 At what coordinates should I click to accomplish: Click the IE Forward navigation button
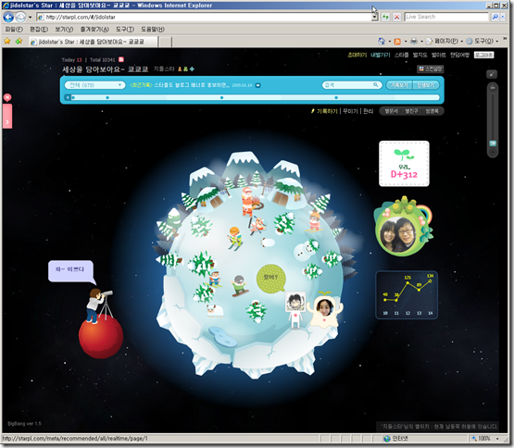(20, 17)
